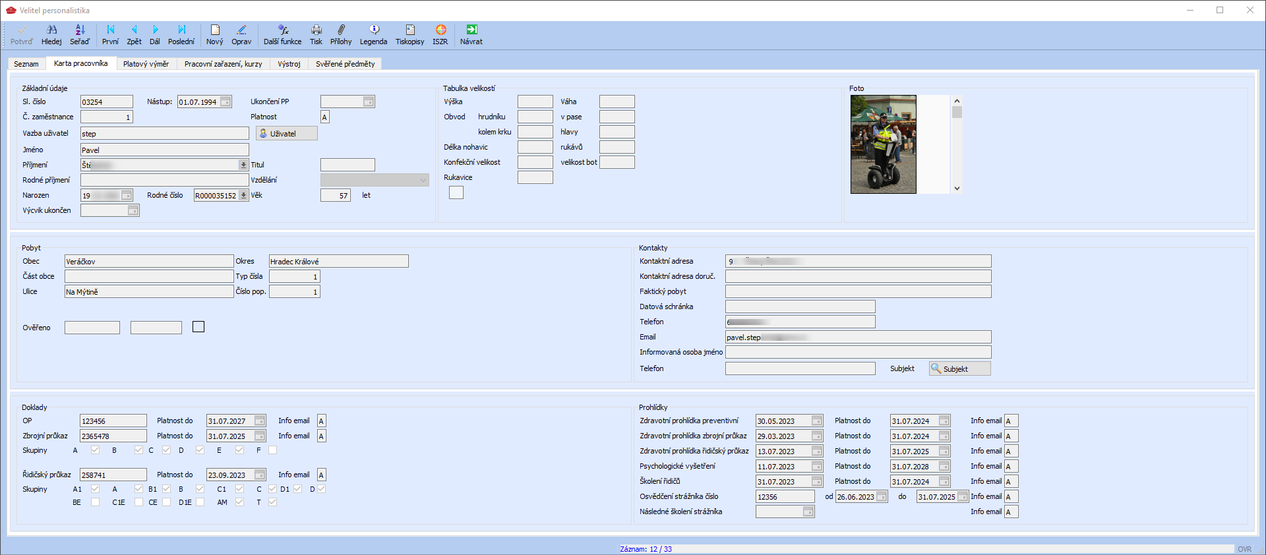Click the ISZR toolbar icon
Screen dimensions: 1266x555
(440, 35)
